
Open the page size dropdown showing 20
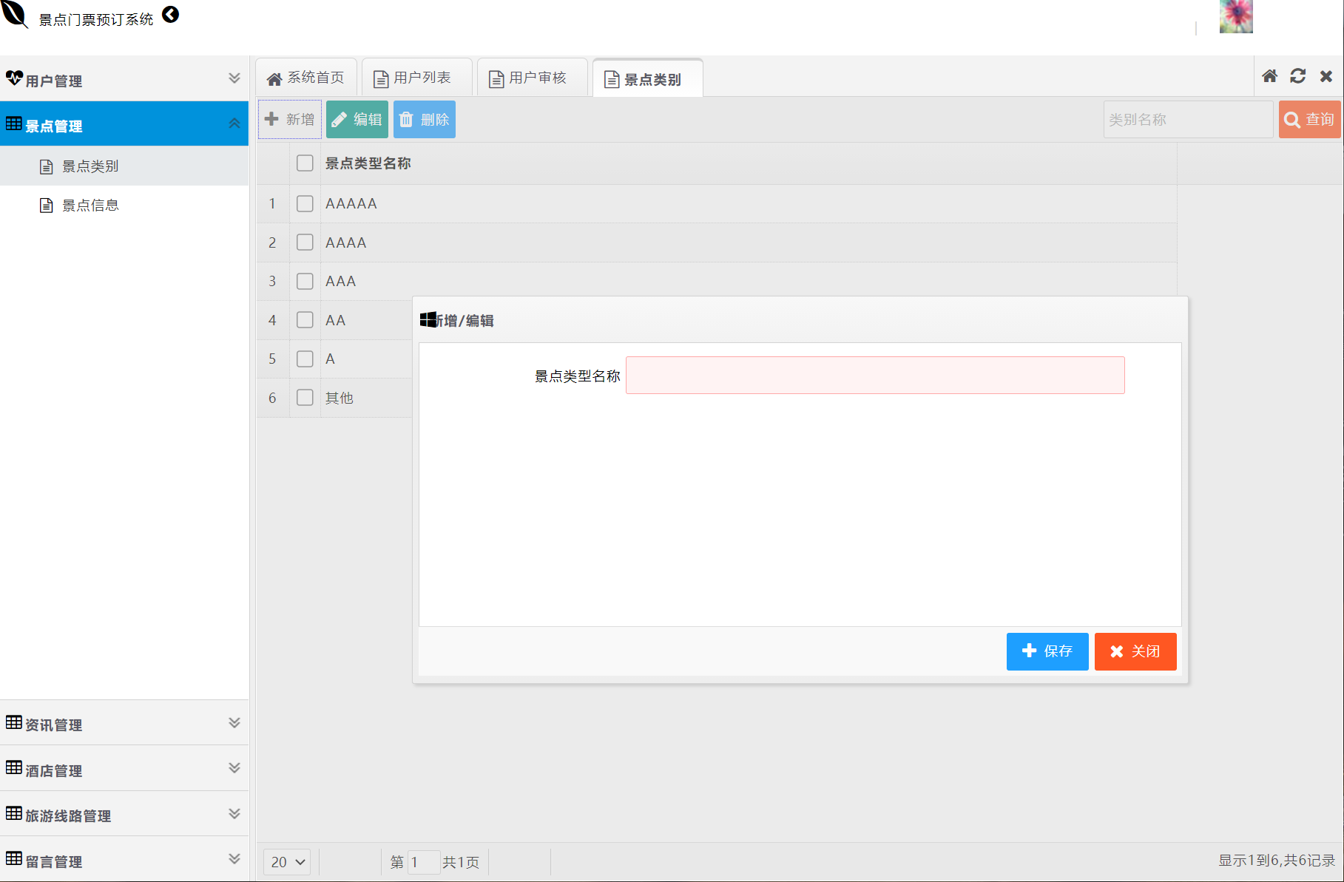[287, 862]
